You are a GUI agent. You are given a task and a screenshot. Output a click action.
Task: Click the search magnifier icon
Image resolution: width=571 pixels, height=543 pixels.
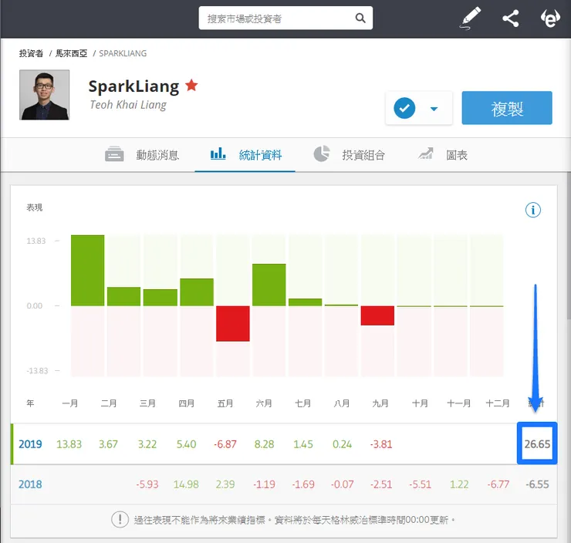tap(360, 19)
